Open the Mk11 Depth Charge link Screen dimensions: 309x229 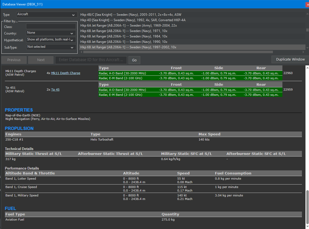pyautogui.click(x=66, y=73)
